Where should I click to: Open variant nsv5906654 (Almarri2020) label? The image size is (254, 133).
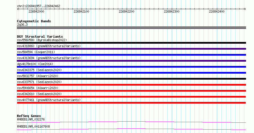[38, 88]
